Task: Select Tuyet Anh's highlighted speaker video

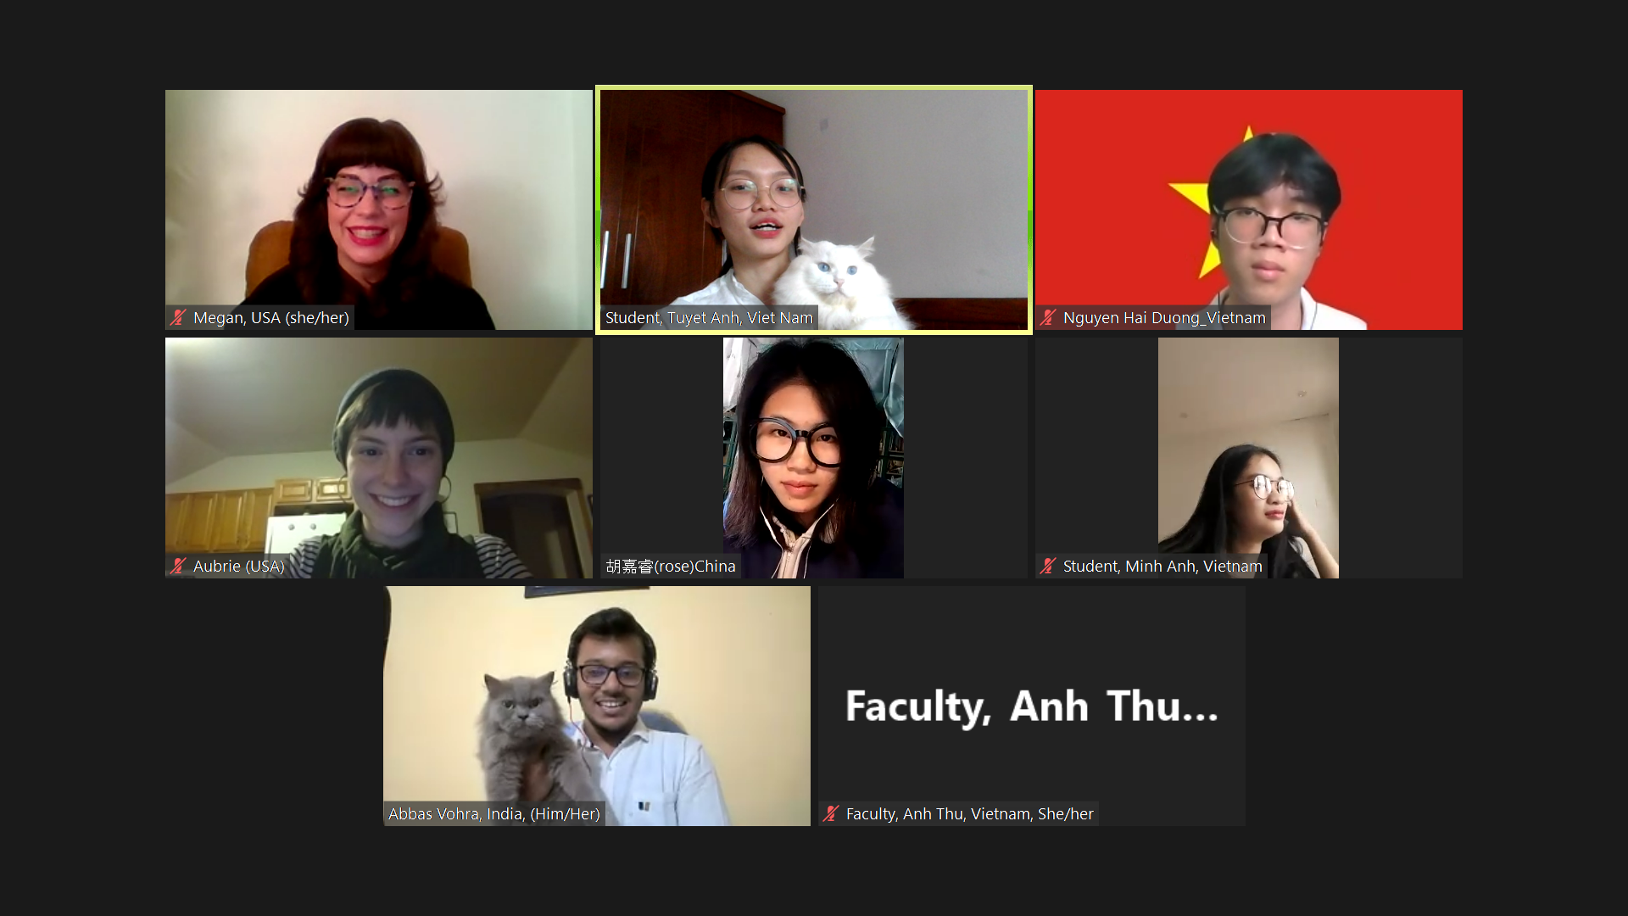Action: point(814,209)
